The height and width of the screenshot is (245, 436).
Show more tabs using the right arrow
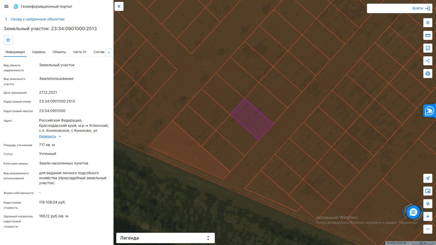109,53
